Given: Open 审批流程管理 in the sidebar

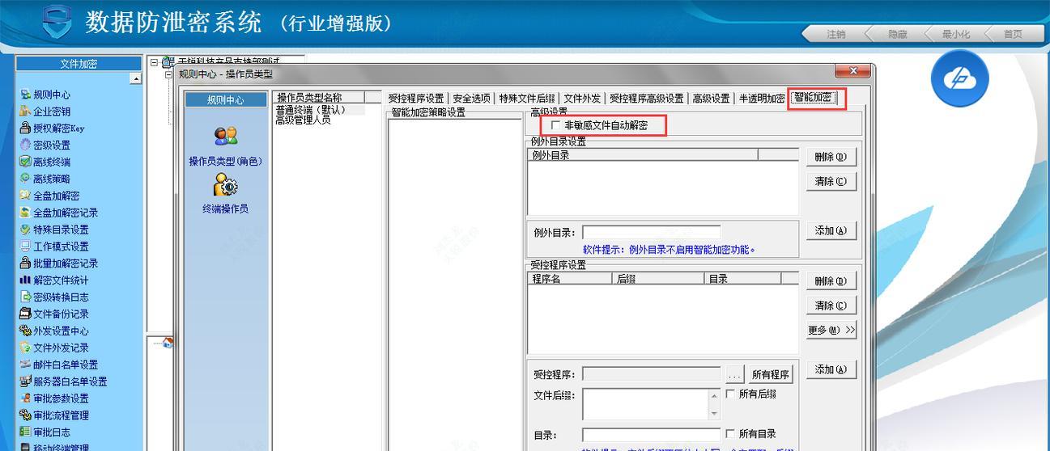Looking at the screenshot, I should point(54,415).
